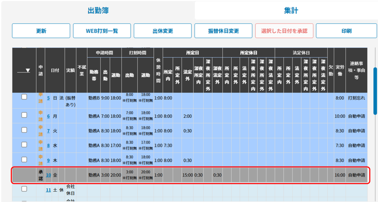Enable the checkbox for day 8 Wednesday
This screenshot has height=202, width=378.
pyautogui.click(x=24, y=145)
